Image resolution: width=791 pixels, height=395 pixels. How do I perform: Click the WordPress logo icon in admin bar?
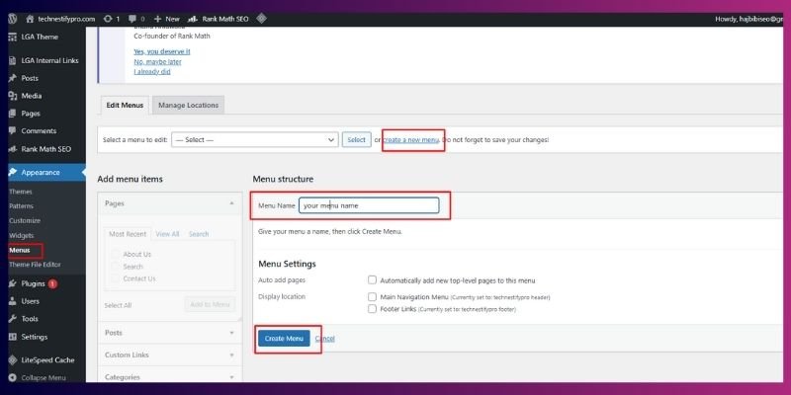click(11, 19)
